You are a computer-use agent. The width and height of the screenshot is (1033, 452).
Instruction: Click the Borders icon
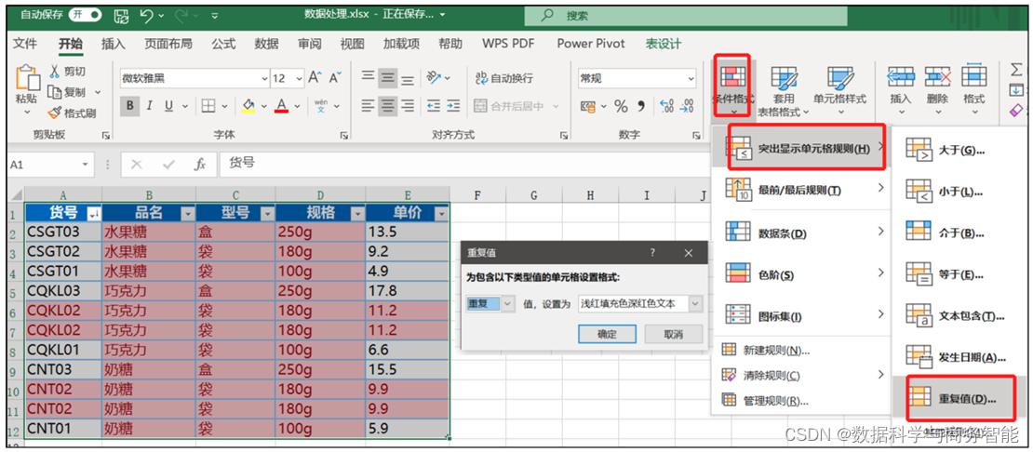click(208, 105)
